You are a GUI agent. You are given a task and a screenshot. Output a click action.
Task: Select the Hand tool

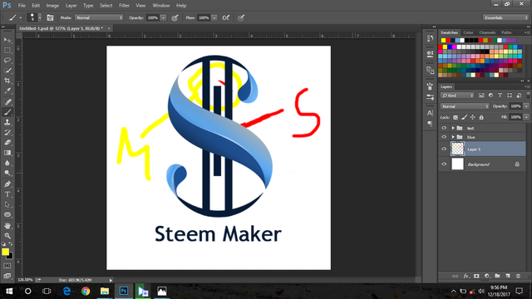pos(7,225)
